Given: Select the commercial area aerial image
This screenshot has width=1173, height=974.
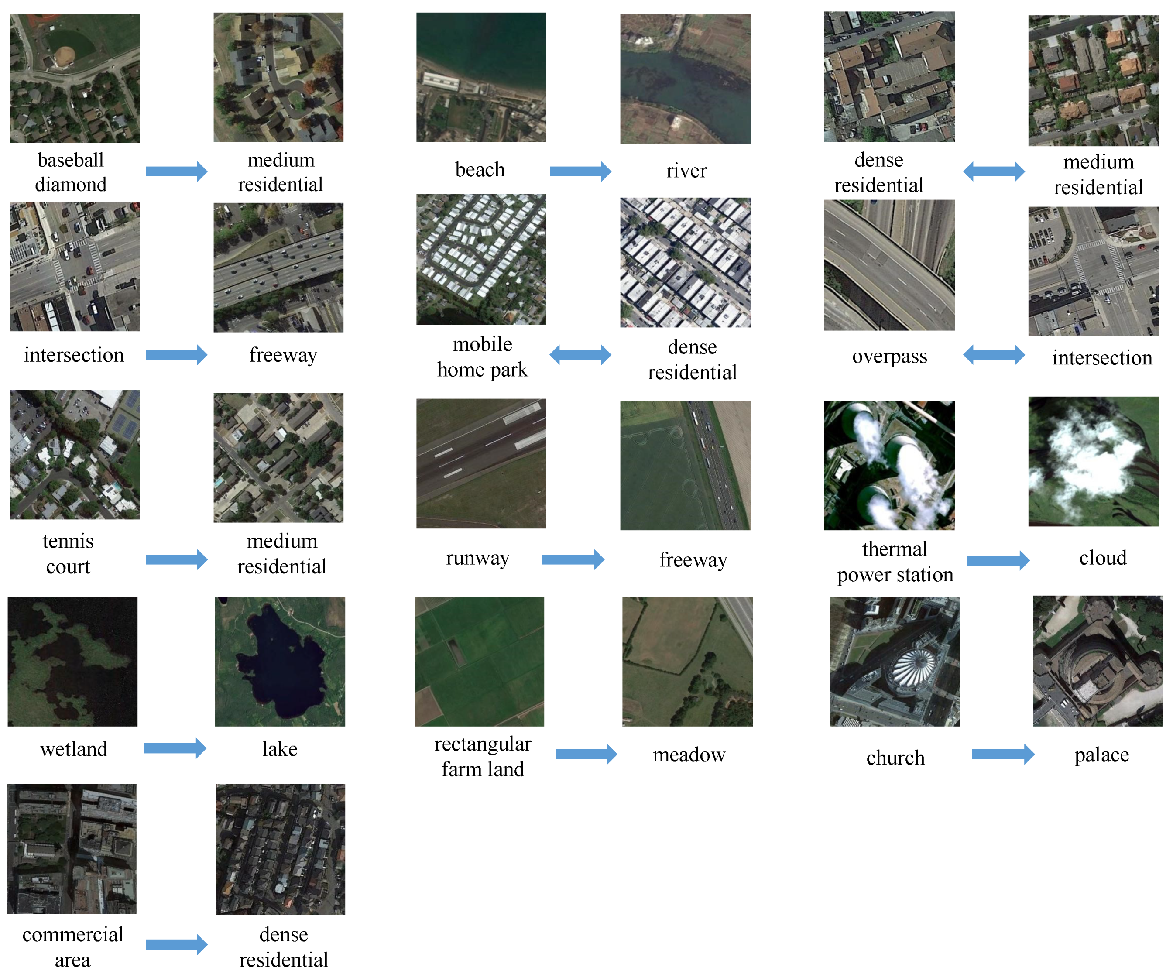Looking at the screenshot, I should point(72,848).
